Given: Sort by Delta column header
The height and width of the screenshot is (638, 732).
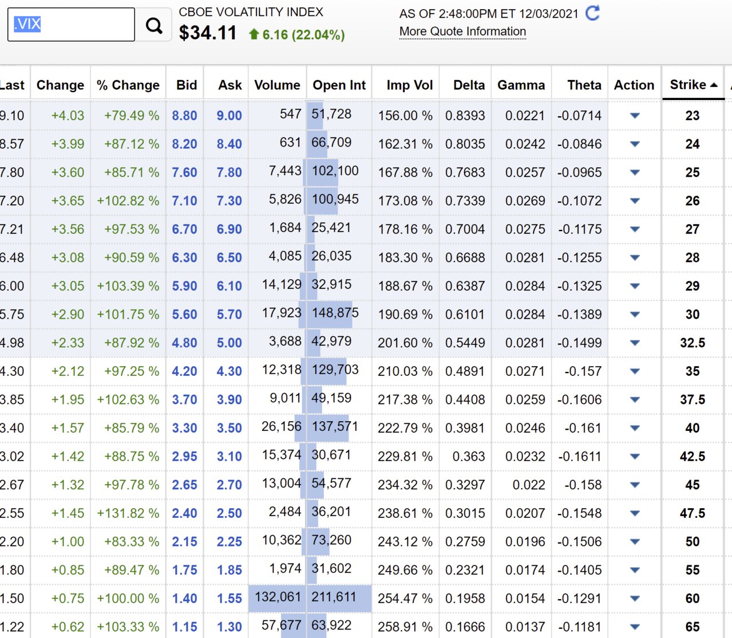Looking at the screenshot, I should click(469, 85).
